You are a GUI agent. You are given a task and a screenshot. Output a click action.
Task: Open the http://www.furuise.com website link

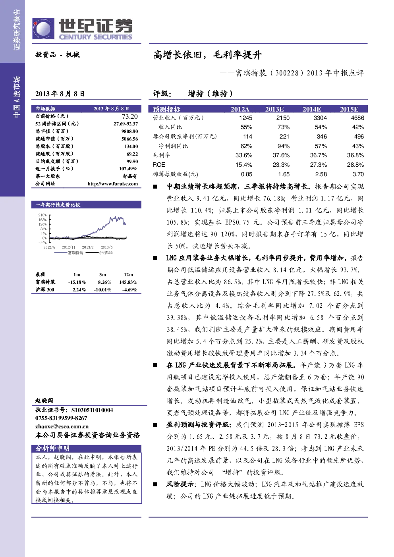113,184
